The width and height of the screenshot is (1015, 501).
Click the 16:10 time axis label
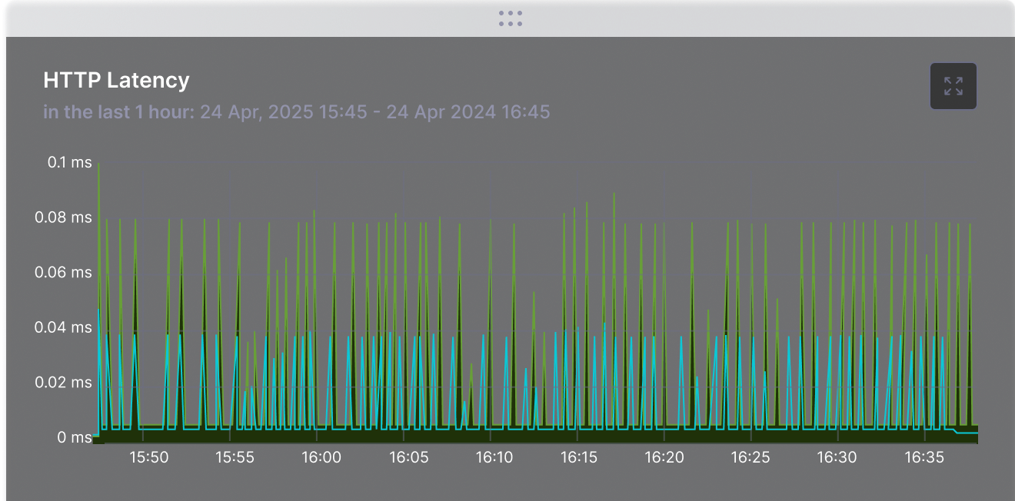tap(494, 457)
